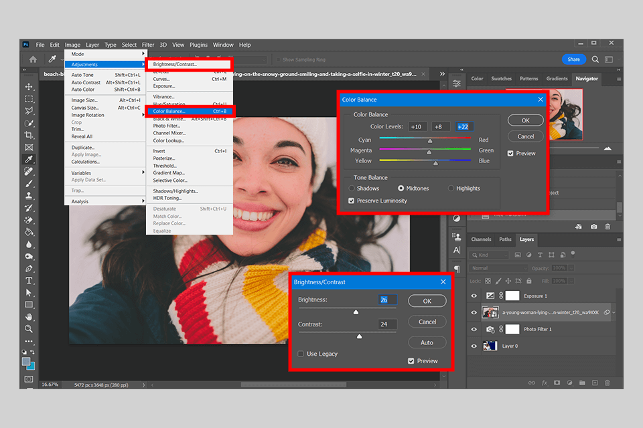Click the foreground color swatch
Viewport: 643px width, 428px height.
(26, 362)
